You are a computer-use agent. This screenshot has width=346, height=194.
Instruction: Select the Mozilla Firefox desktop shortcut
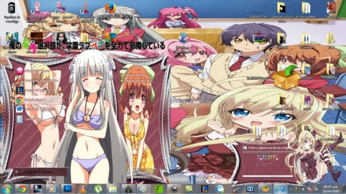(110, 10)
